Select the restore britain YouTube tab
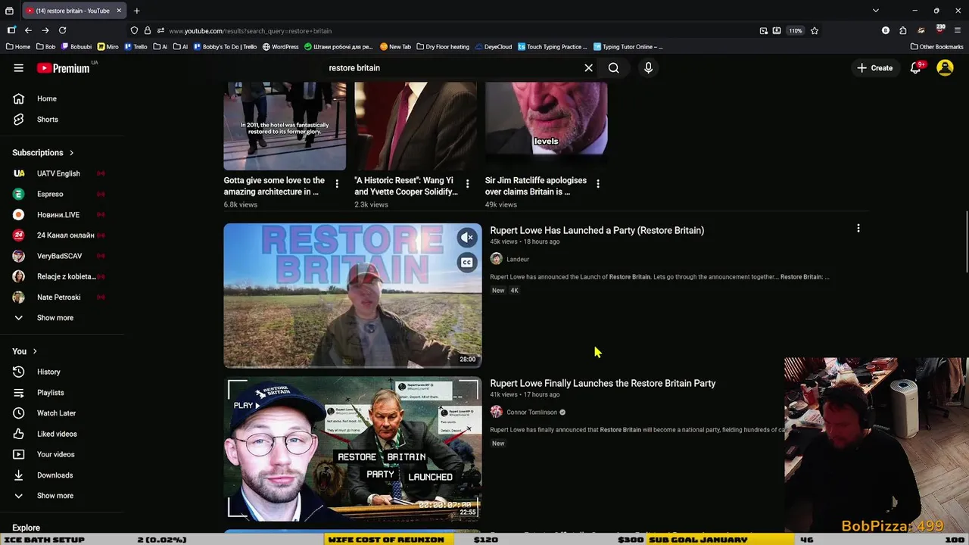Screen dimensions: 969x545 (72, 11)
